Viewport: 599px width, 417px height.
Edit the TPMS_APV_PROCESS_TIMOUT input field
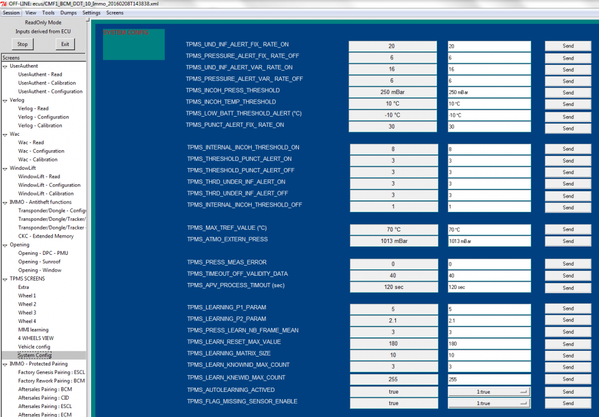[489, 287]
